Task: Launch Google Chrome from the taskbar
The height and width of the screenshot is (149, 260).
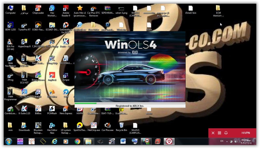Action: point(77,142)
